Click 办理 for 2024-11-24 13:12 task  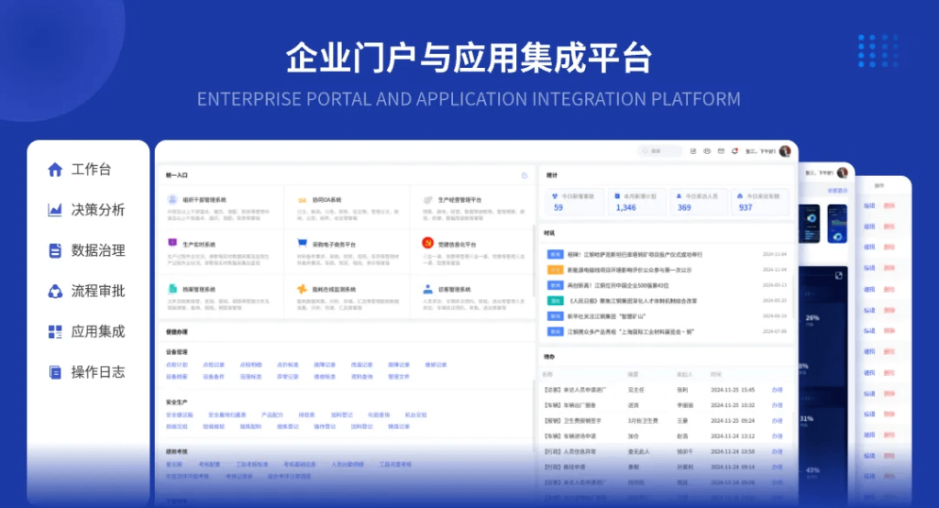tap(778, 436)
